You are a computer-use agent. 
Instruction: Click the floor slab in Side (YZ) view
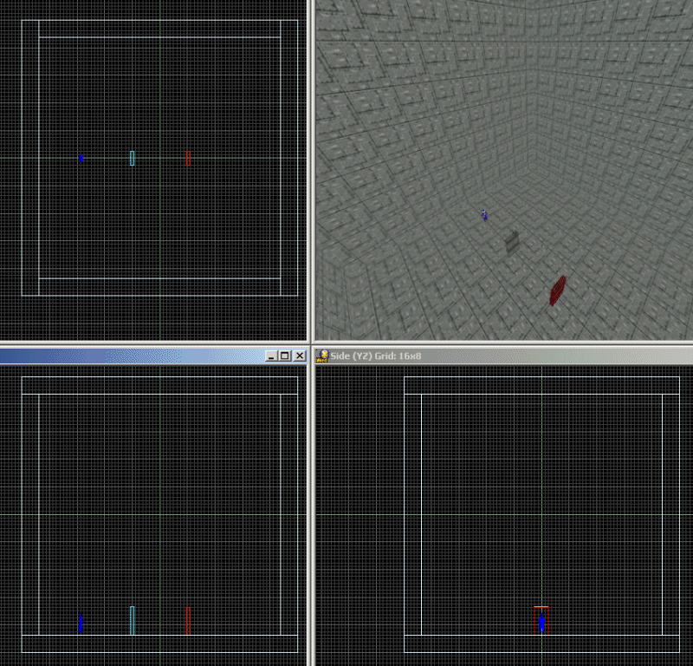click(541, 643)
